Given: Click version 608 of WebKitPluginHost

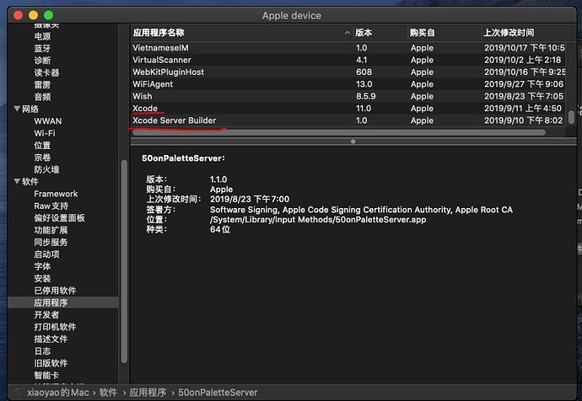Looking at the screenshot, I should click(x=364, y=72).
